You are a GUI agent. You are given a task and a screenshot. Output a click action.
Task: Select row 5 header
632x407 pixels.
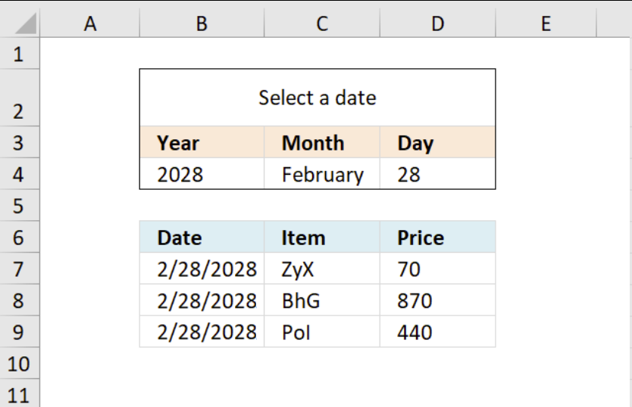pos(20,206)
